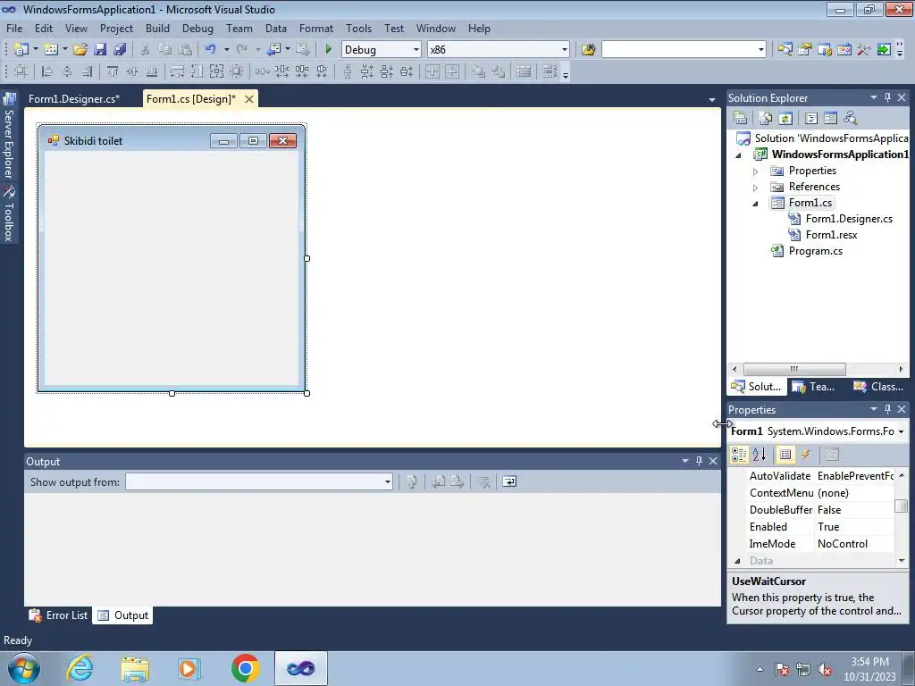Open the Form1 object selector dropdown in Properties
This screenshot has height=686, width=915.
(901, 431)
